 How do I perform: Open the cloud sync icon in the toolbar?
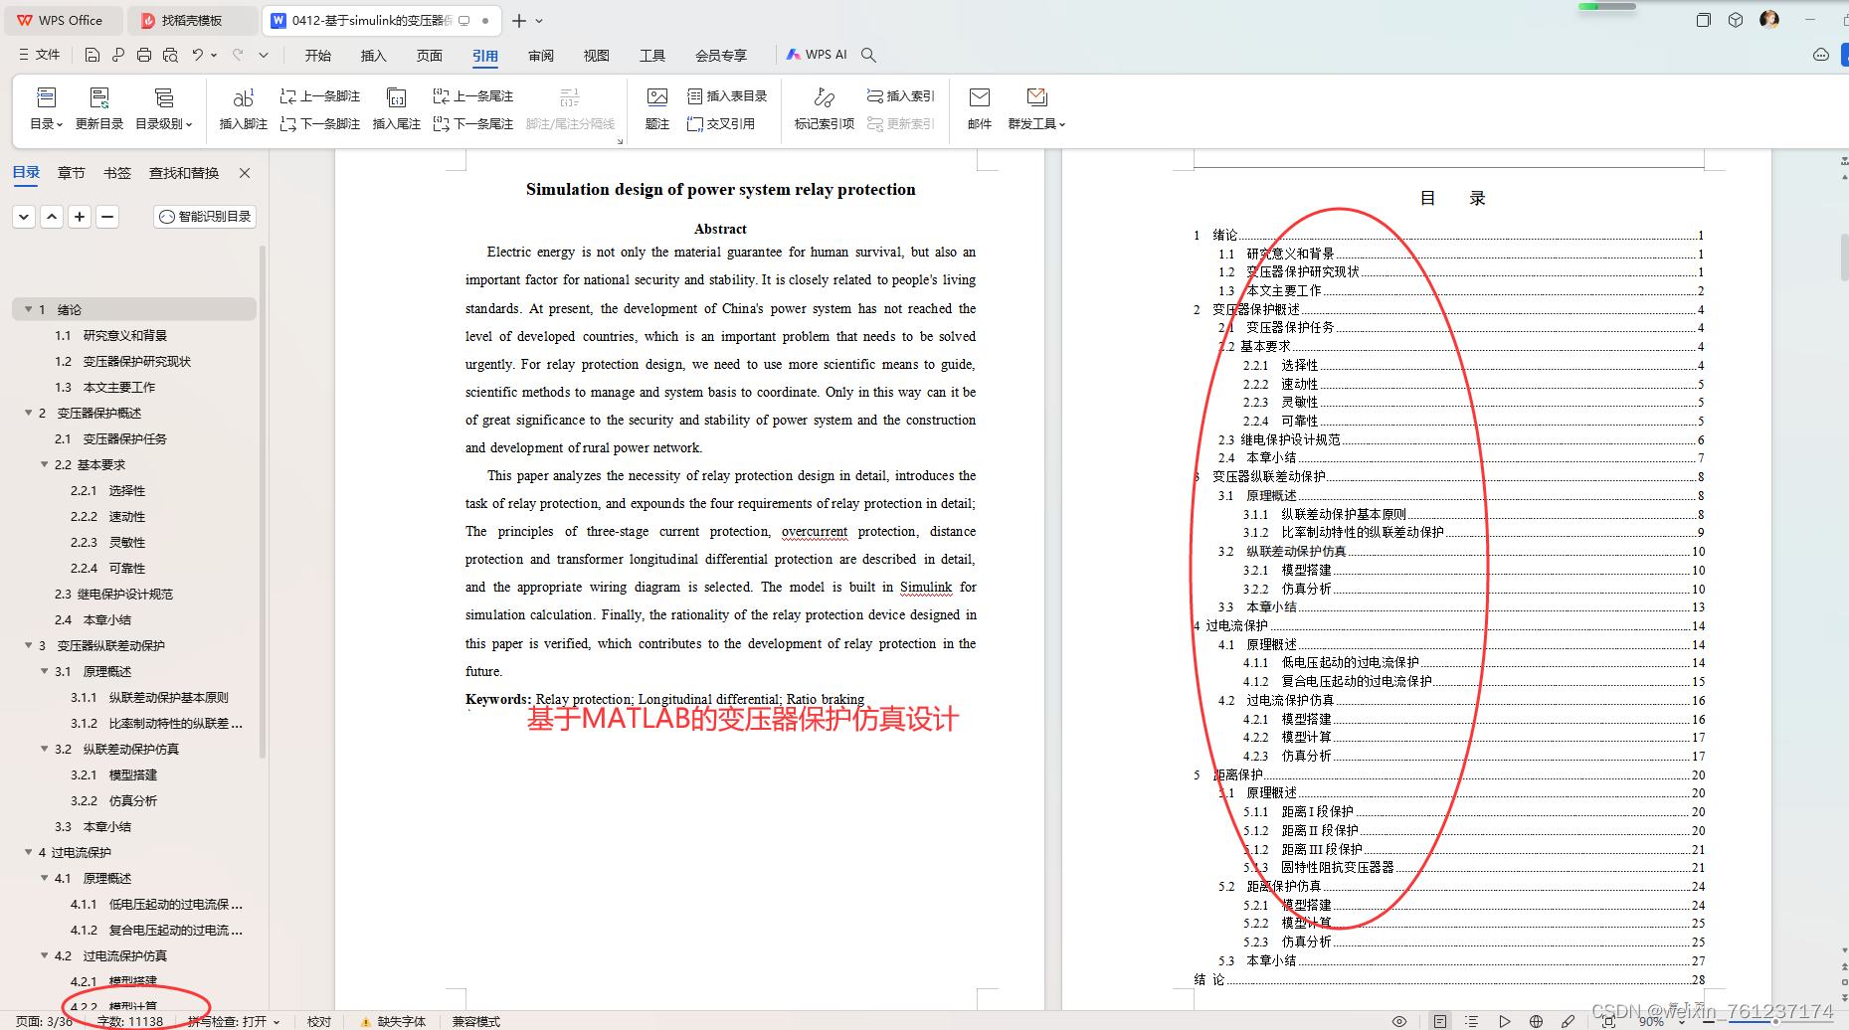click(x=1821, y=55)
